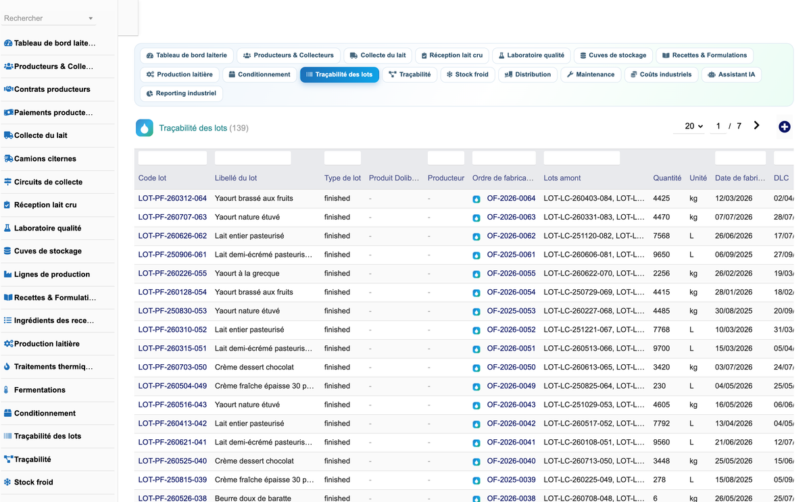Image resolution: width=811 pixels, height=502 pixels.
Task: Click the Laboratoire qualité flask icon in sidebar
Action: 7,228
